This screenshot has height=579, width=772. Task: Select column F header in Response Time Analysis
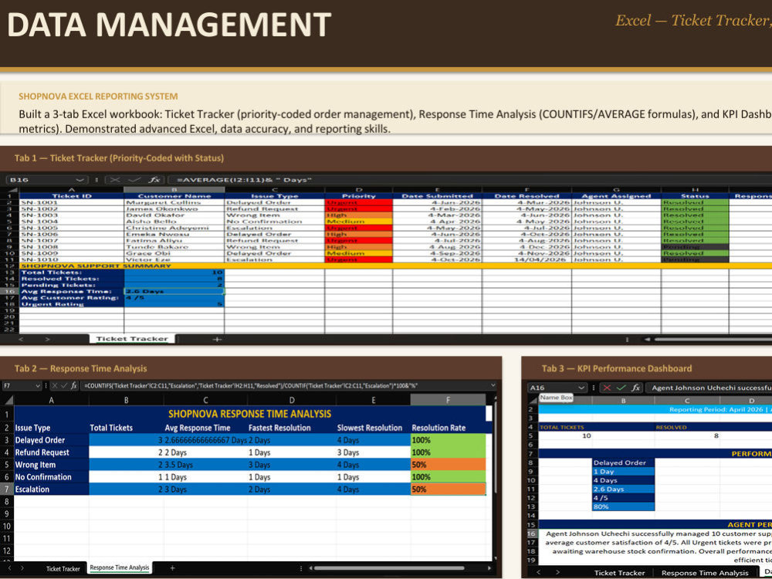click(448, 400)
